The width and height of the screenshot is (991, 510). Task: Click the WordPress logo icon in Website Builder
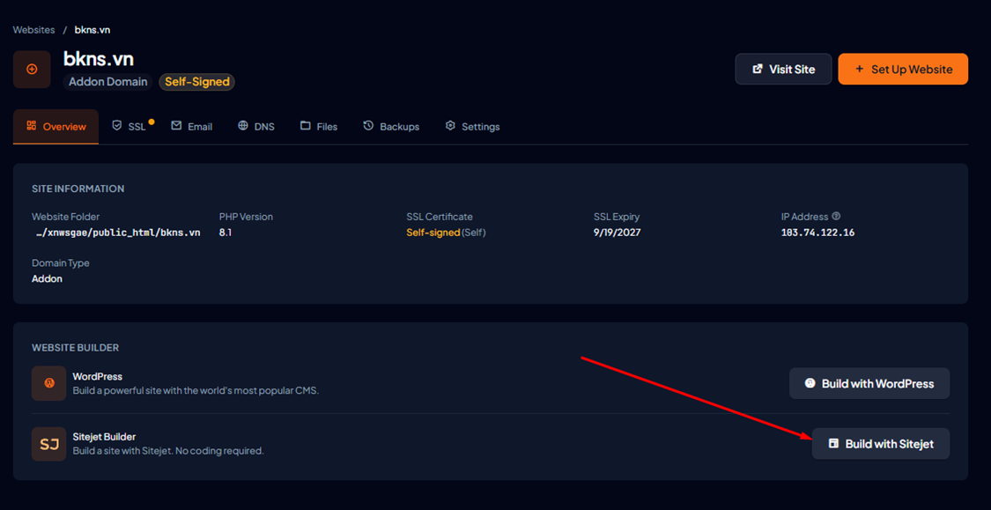(x=48, y=383)
